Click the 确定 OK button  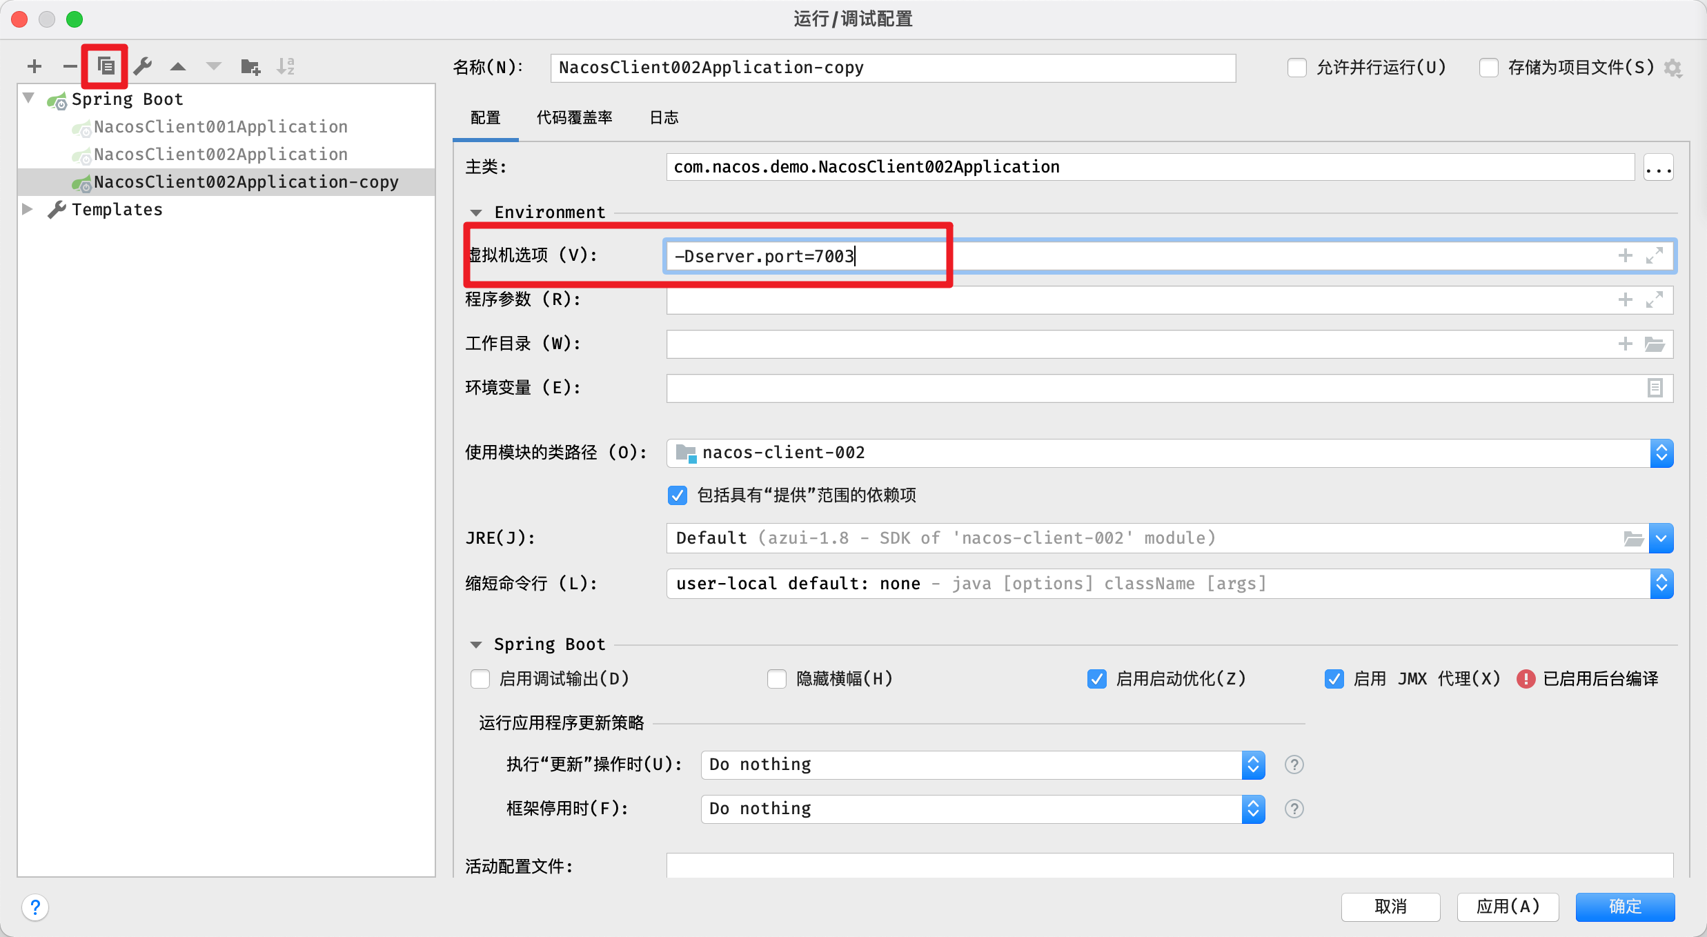coord(1625,907)
